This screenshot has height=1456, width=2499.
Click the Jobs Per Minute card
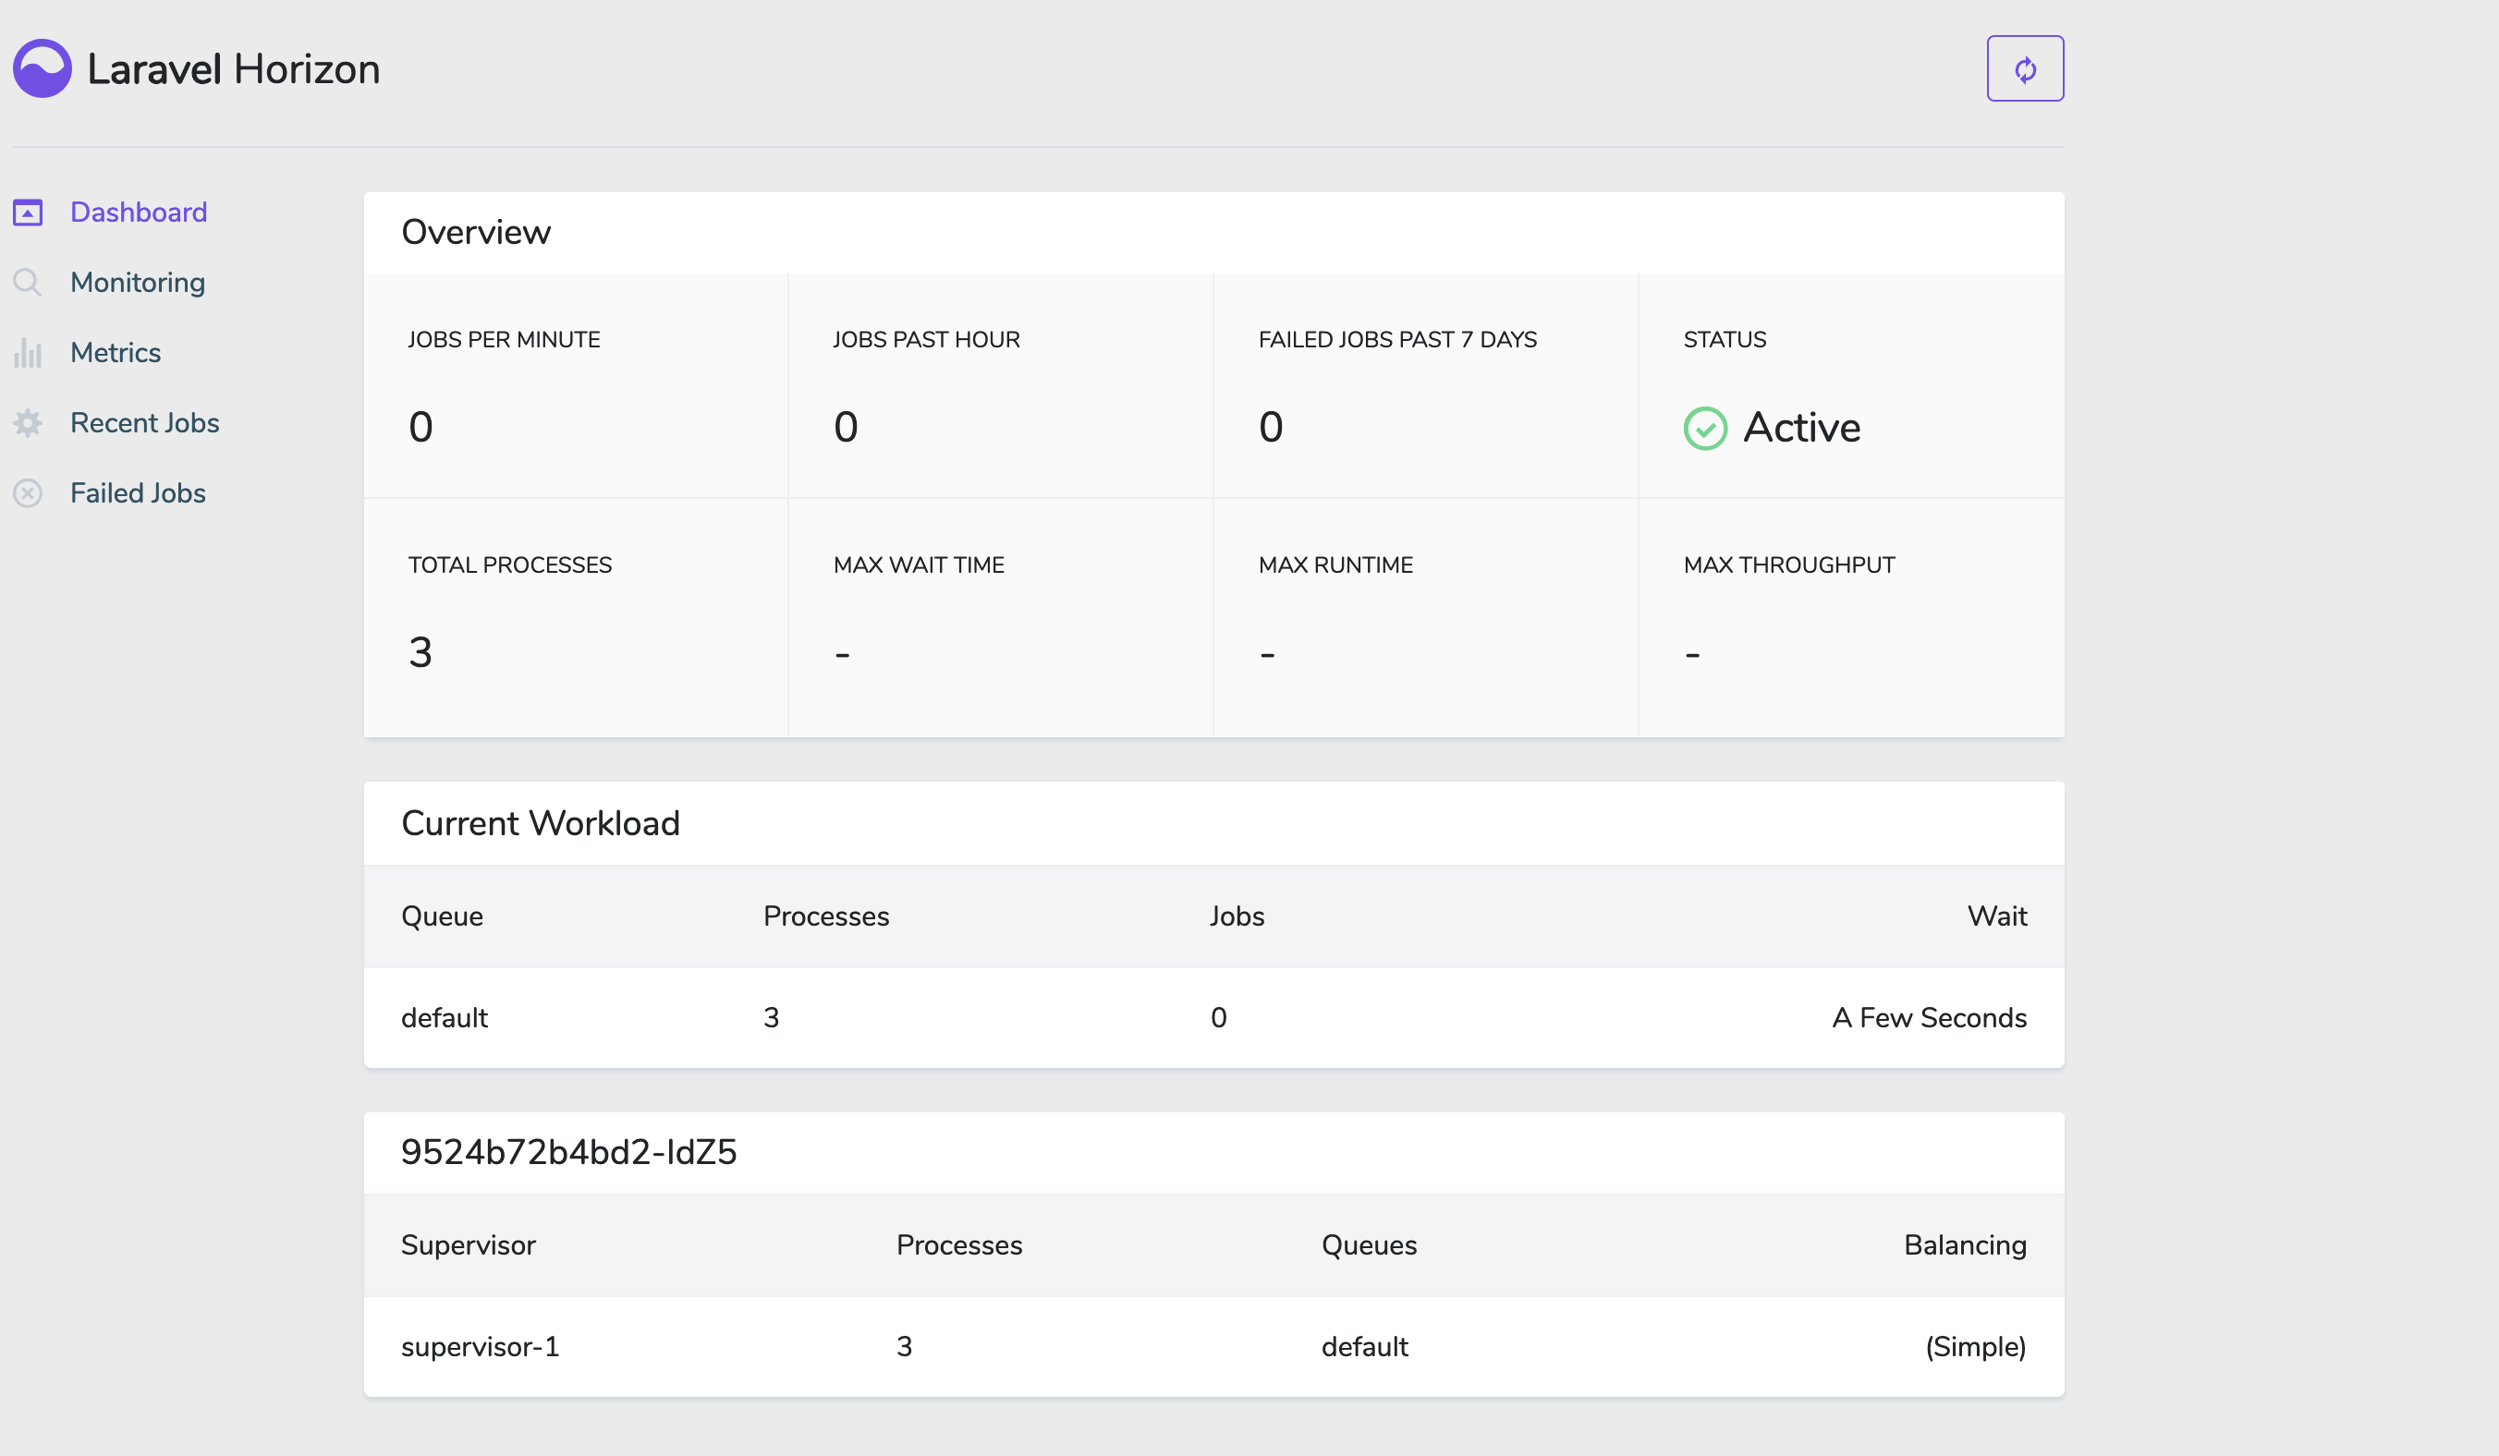575,385
